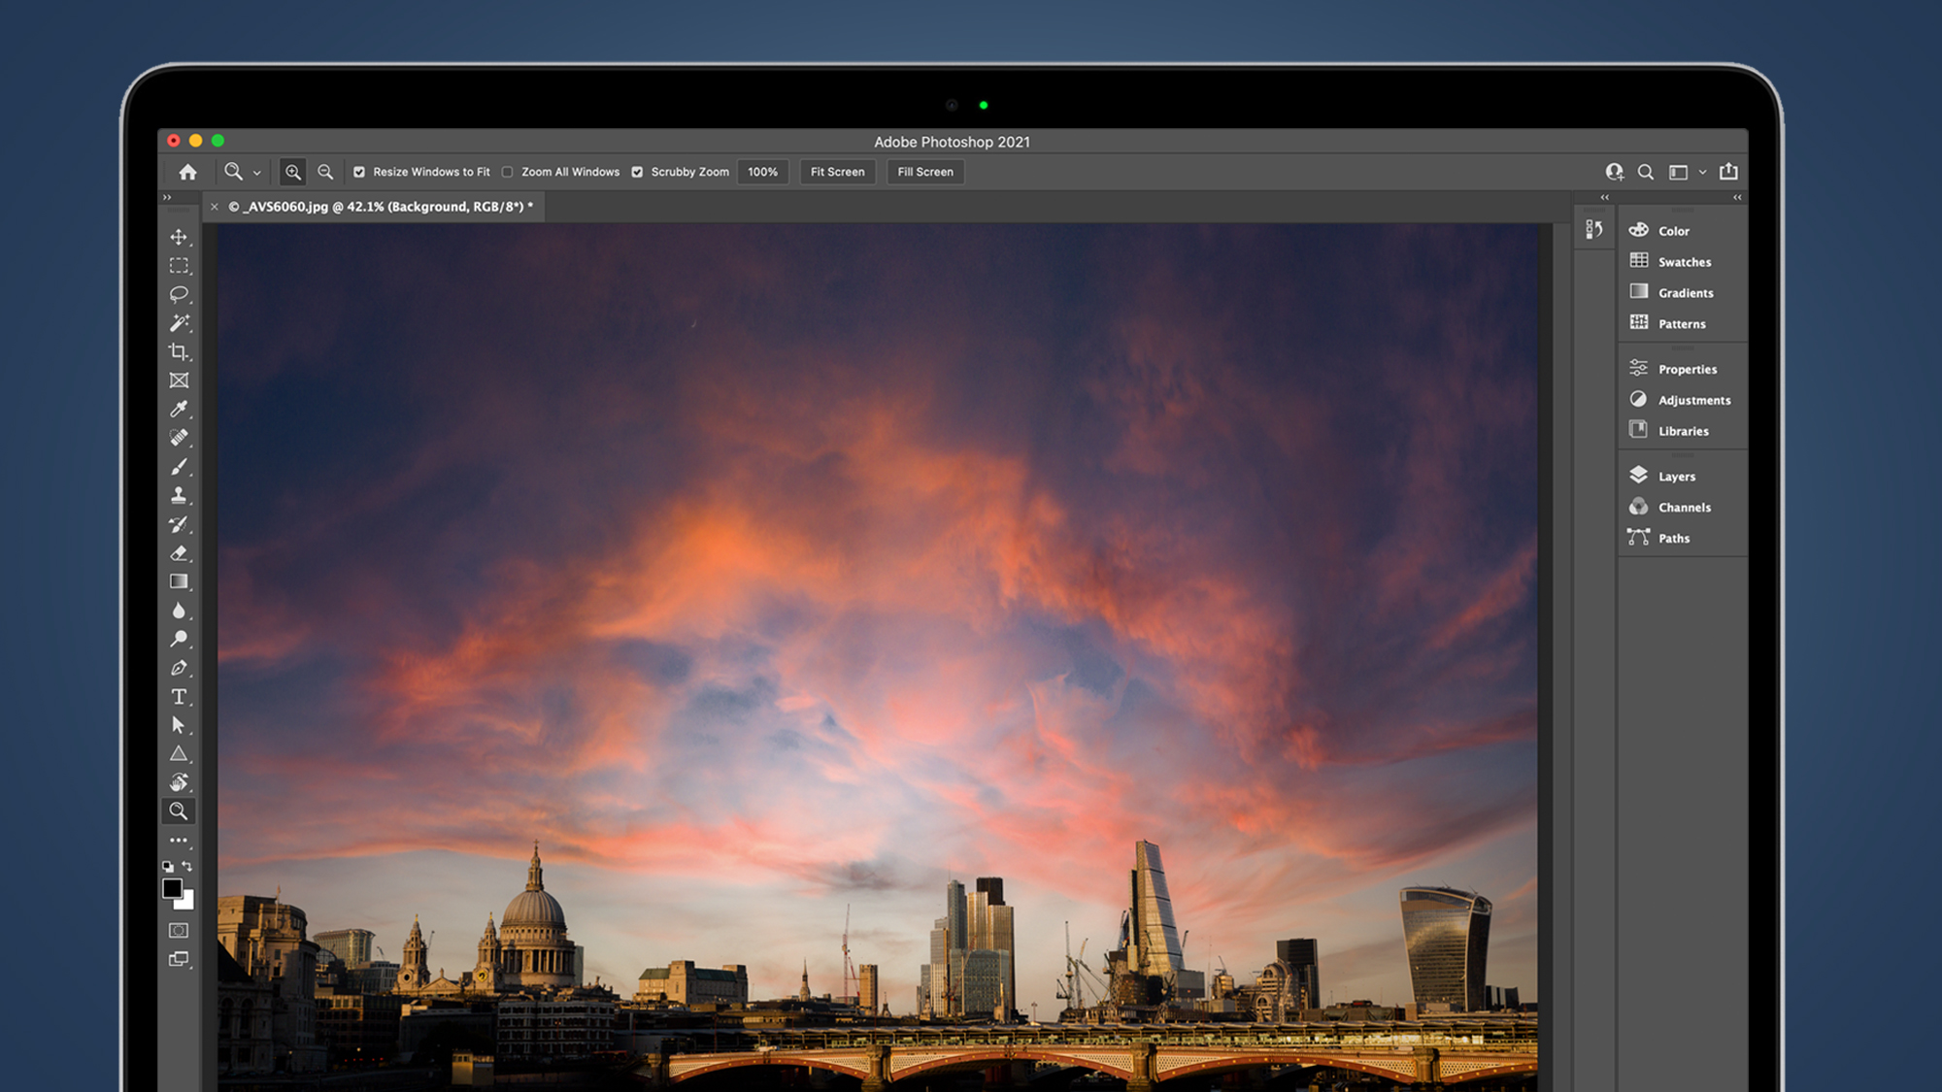Select the Magic Wand tool

(179, 322)
